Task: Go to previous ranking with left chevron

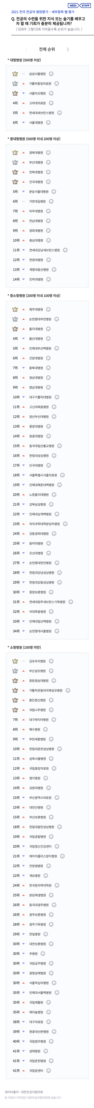Action: [x=26, y=50]
